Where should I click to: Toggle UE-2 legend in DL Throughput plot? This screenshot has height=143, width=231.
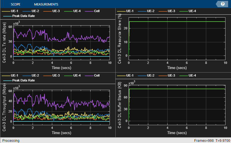(31, 75)
